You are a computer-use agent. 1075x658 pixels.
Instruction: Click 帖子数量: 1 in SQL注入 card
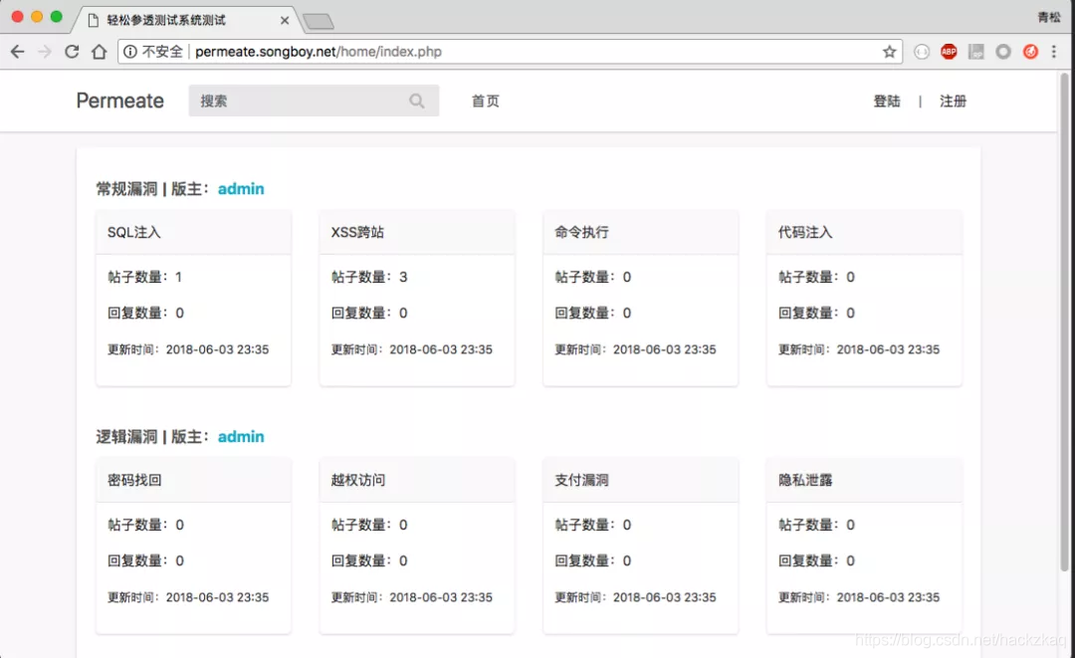click(144, 277)
